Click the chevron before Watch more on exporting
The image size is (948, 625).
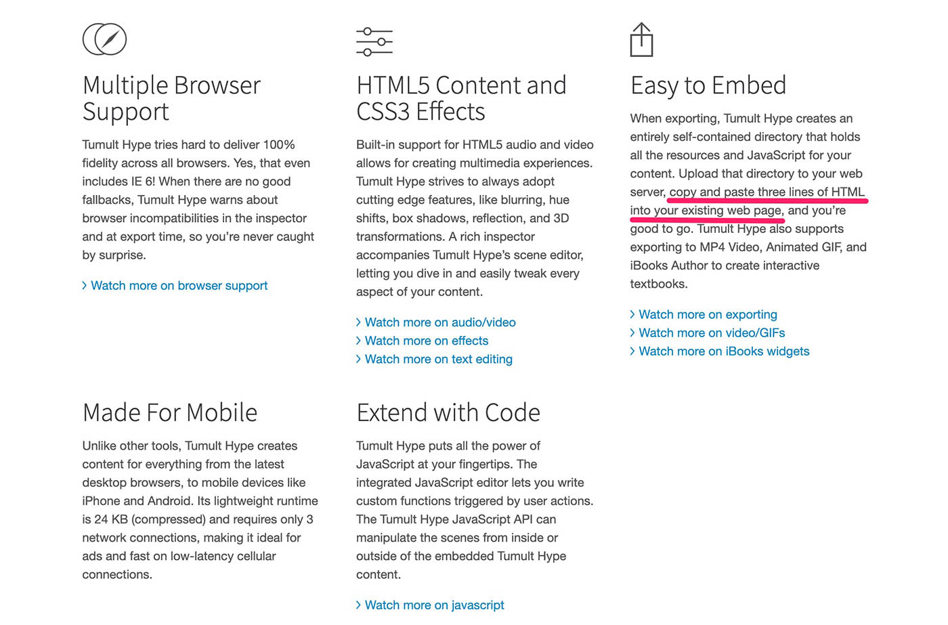(632, 314)
